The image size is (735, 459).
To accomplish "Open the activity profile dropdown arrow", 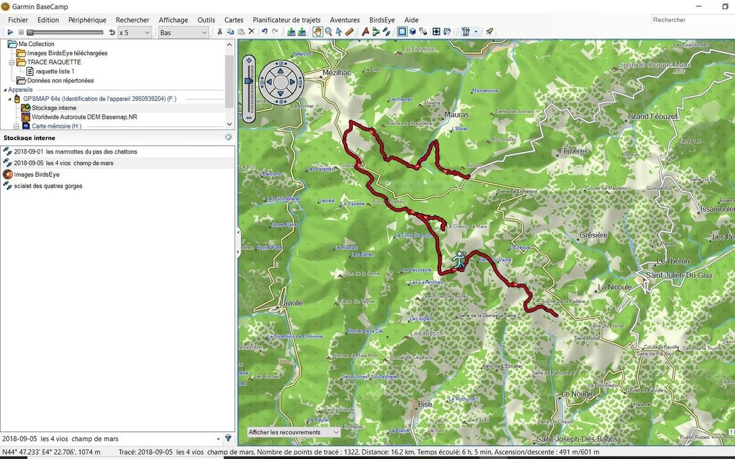I will tap(475, 32).
